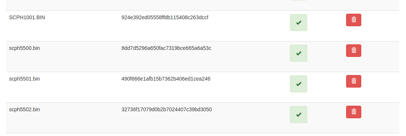This screenshot has width=406, height=136.
Task: Click the scph5502.bin file name
Action: [24, 110]
